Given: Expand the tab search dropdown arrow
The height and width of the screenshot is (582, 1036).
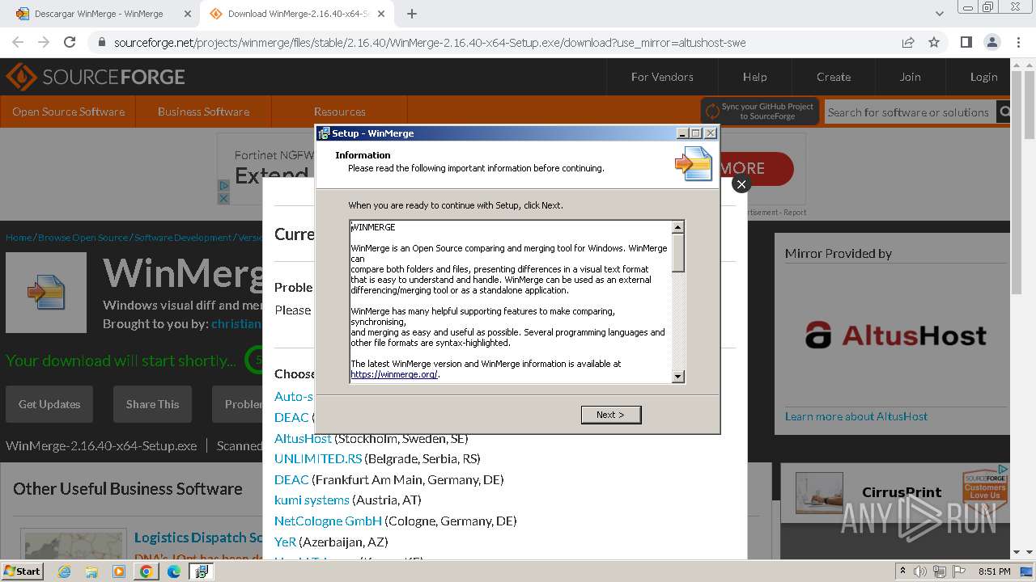Looking at the screenshot, I should click(939, 14).
